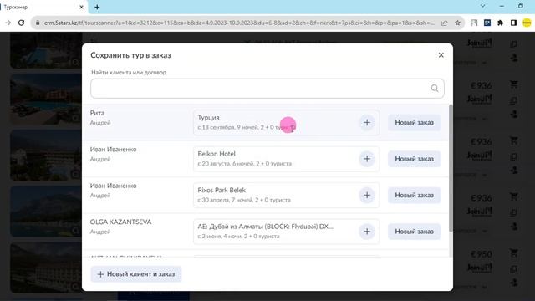Click the share page icon in address bar
Image resolution: width=535 pixels, height=301 pixels.
click(444, 23)
